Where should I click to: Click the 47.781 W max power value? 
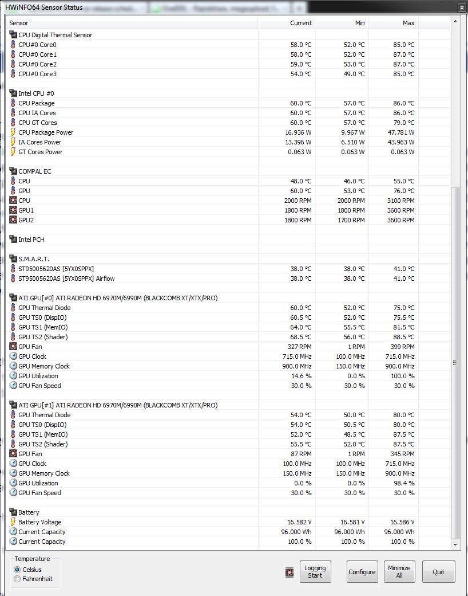pyautogui.click(x=401, y=132)
